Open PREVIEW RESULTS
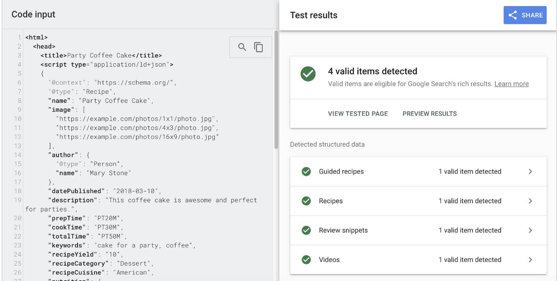Viewport: 557px width, 281px height. coord(430,114)
